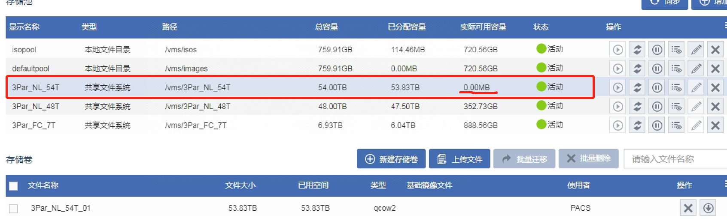The image size is (727, 224).
Task: Pause the 3Par_FC_7T storage pool
Action: (657, 125)
